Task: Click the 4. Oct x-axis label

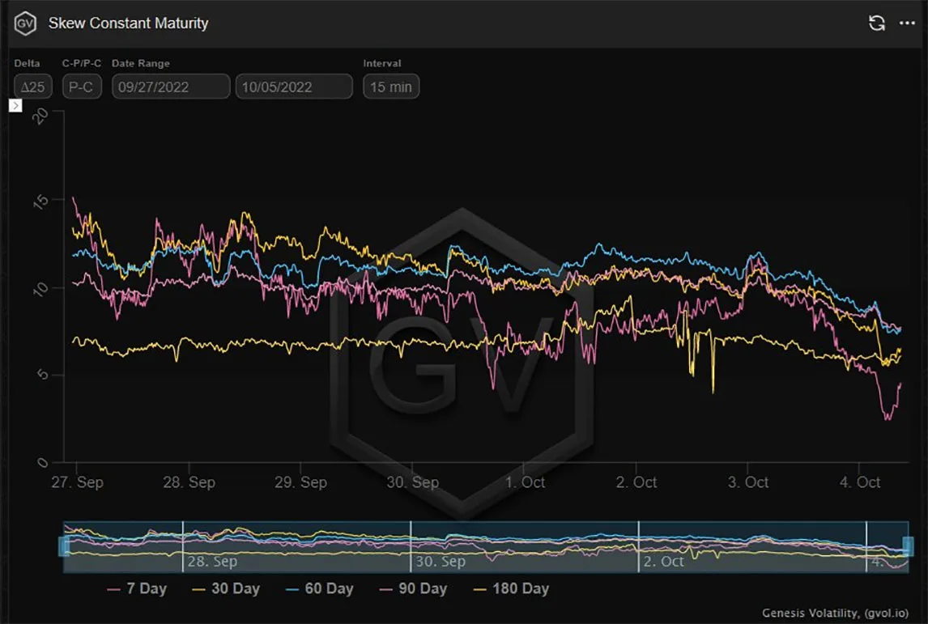Action: coord(859,482)
